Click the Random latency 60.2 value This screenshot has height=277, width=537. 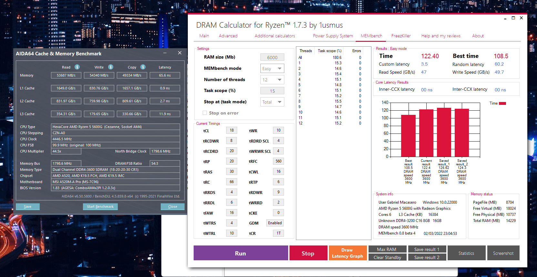click(x=499, y=64)
